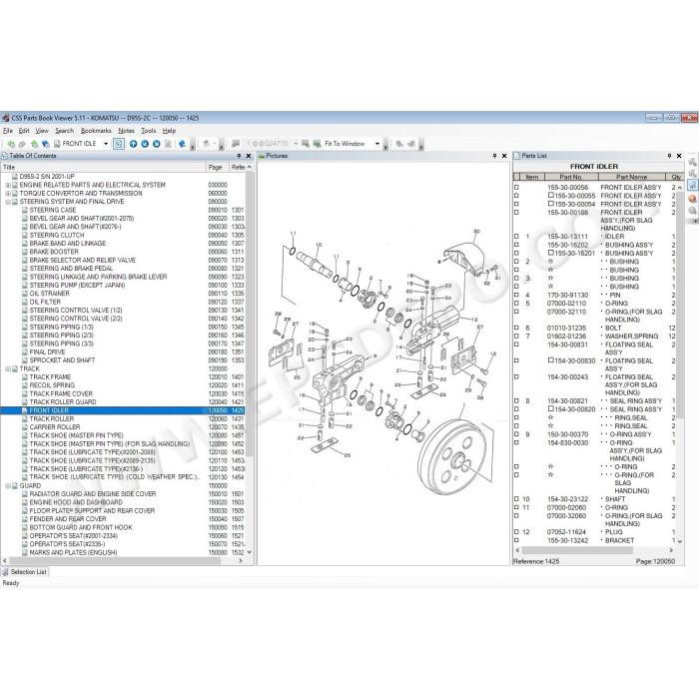Click the second grey icon right of Fit To Window
This screenshot has width=699, height=699.
click(x=411, y=144)
